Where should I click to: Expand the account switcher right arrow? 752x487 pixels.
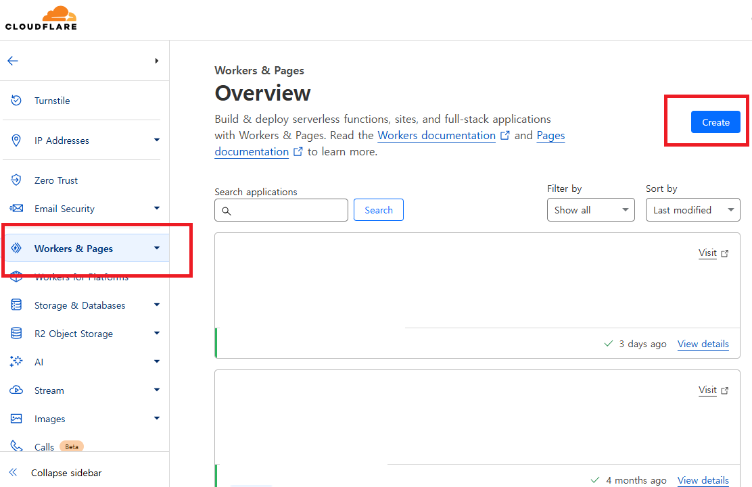click(157, 61)
